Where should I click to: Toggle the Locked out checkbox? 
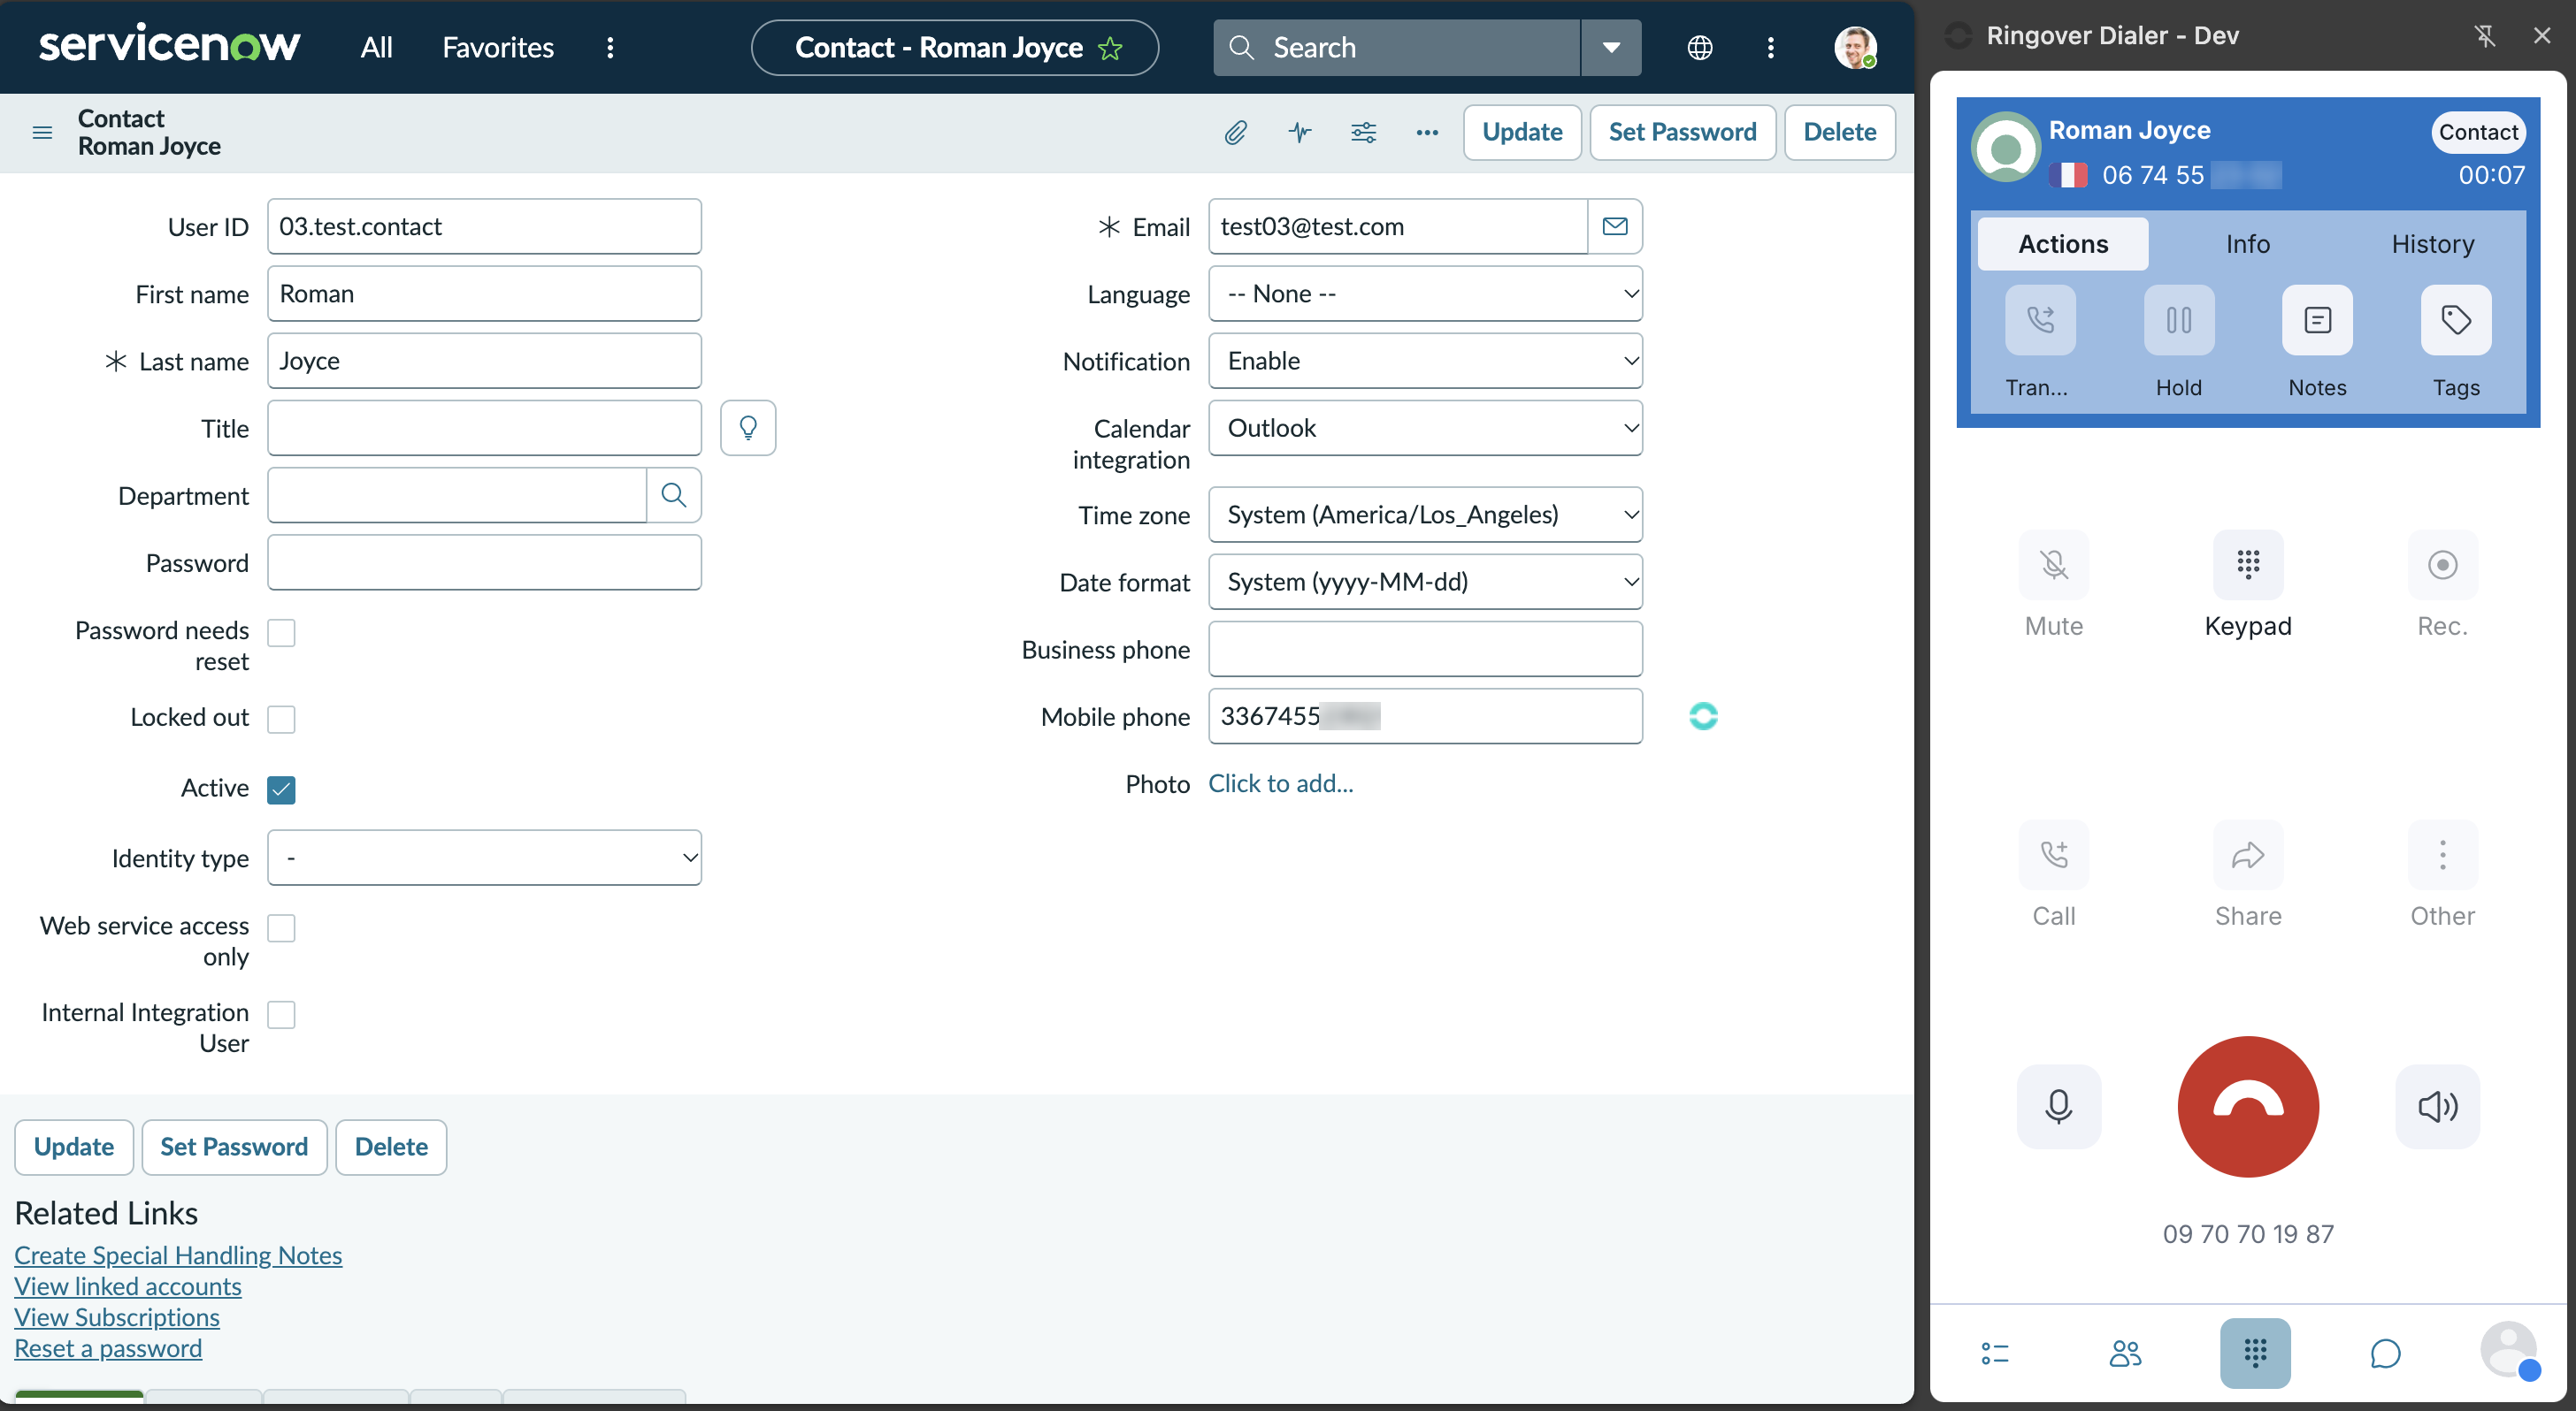coord(281,719)
